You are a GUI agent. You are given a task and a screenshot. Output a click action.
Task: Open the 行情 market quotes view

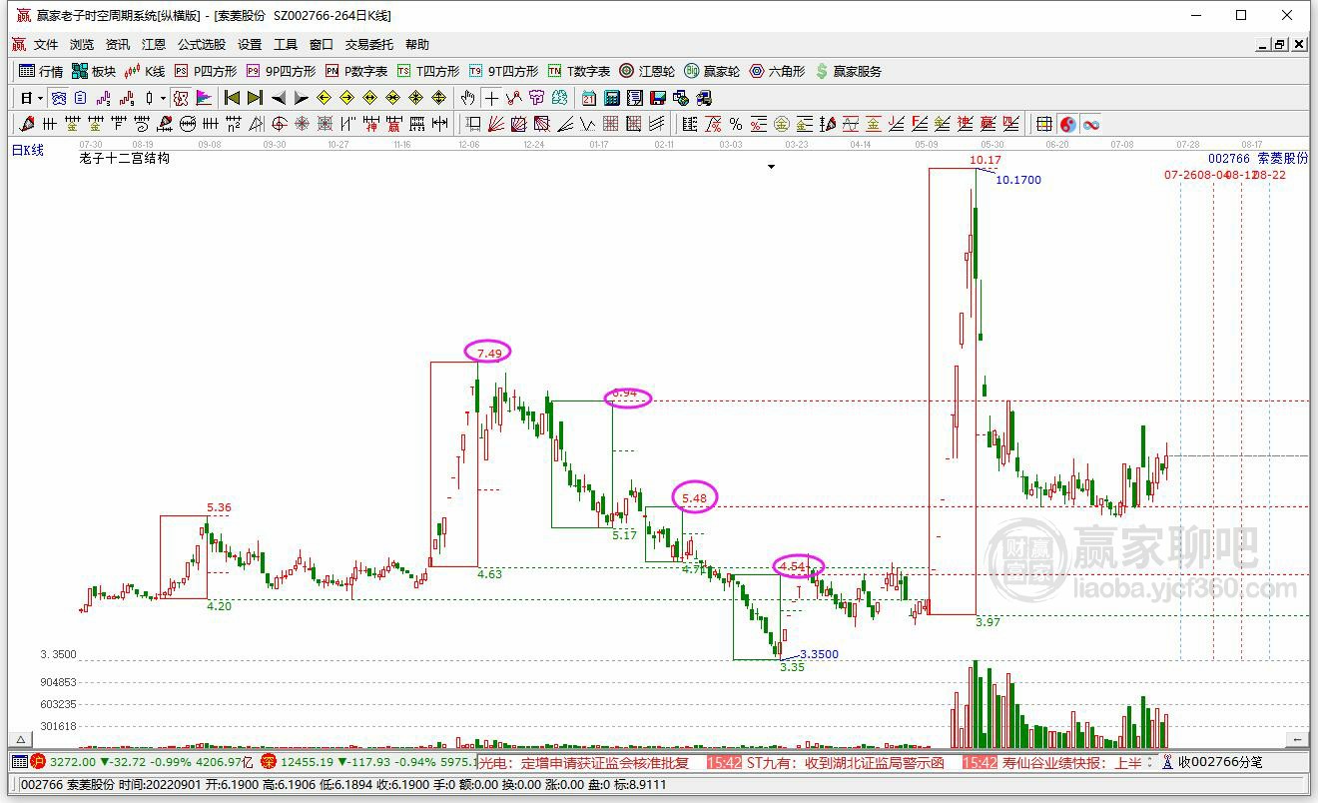[41, 71]
